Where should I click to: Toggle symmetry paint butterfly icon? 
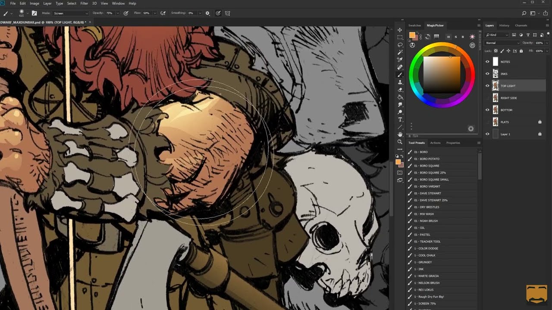tap(228, 13)
